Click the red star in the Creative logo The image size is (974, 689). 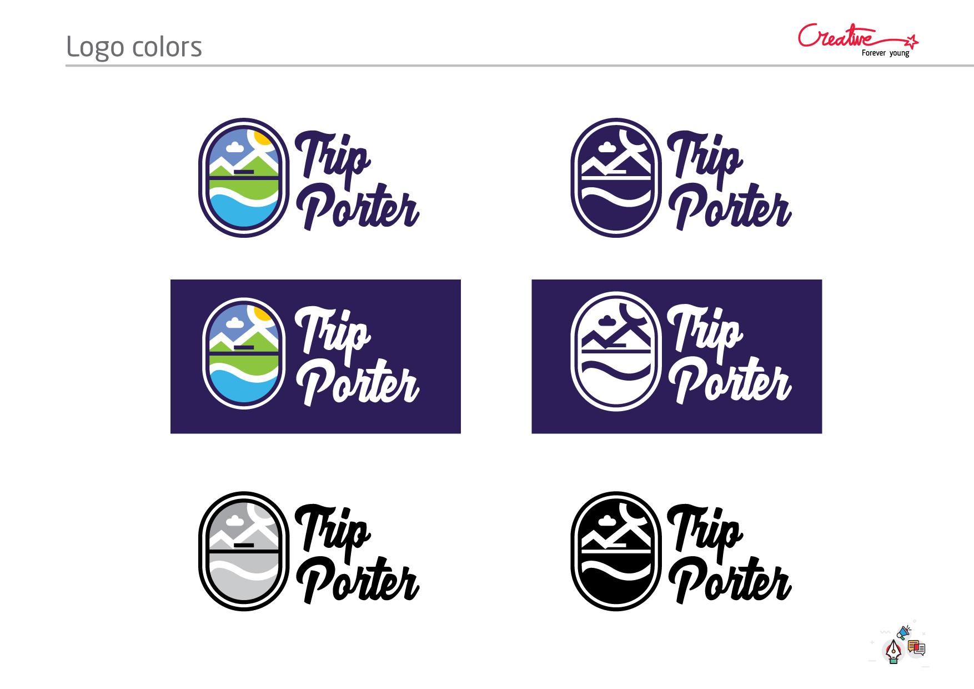[912, 41]
